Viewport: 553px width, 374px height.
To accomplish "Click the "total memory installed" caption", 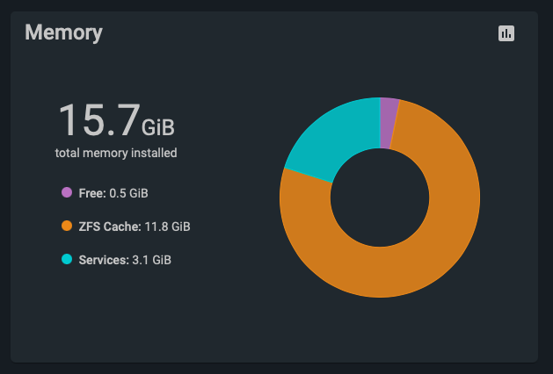I will coord(115,153).
